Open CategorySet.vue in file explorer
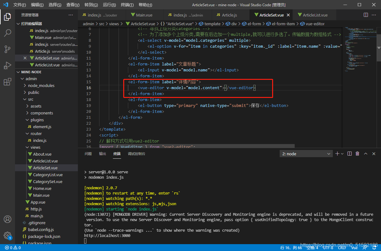 [48, 182]
